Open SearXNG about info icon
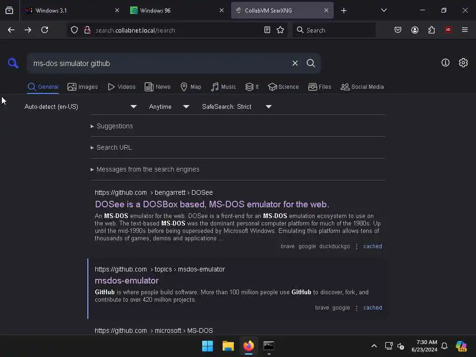 pos(445,63)
